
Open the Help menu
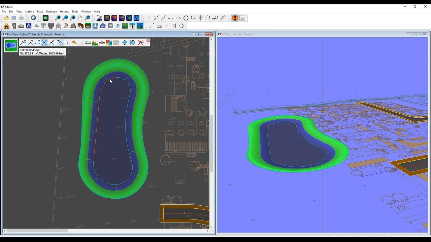(x=97, y=11)
